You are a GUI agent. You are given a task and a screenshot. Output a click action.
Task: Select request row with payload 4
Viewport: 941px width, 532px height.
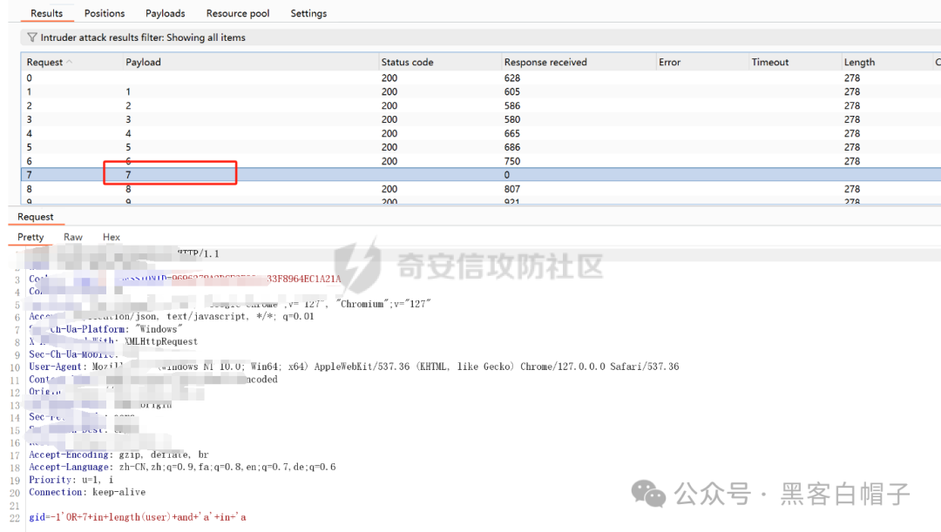pos(480,133)
